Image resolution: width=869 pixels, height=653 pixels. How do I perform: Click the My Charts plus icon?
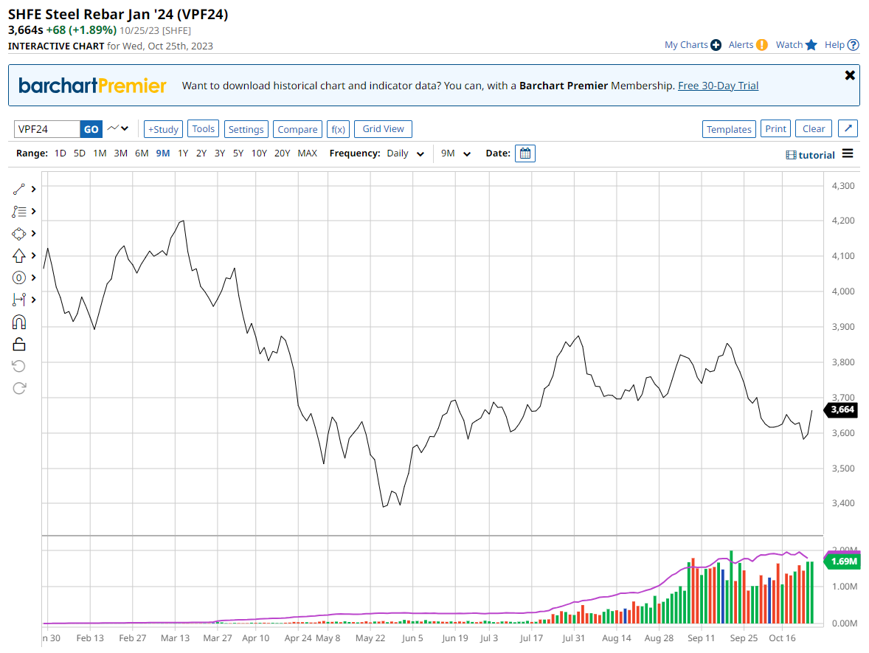click(x=716, y=45)
